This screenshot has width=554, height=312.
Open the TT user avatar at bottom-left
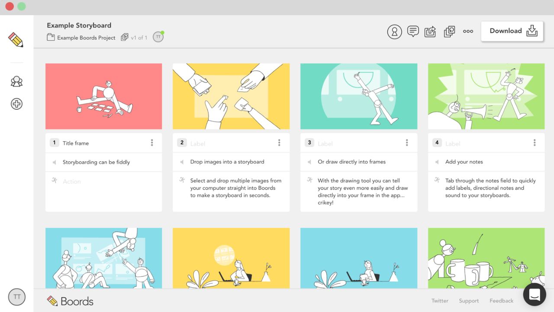pos(17,297)
